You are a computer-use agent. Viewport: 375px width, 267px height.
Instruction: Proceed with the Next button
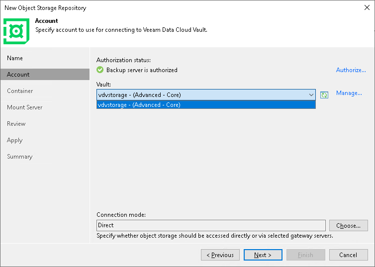coord(263,255)
